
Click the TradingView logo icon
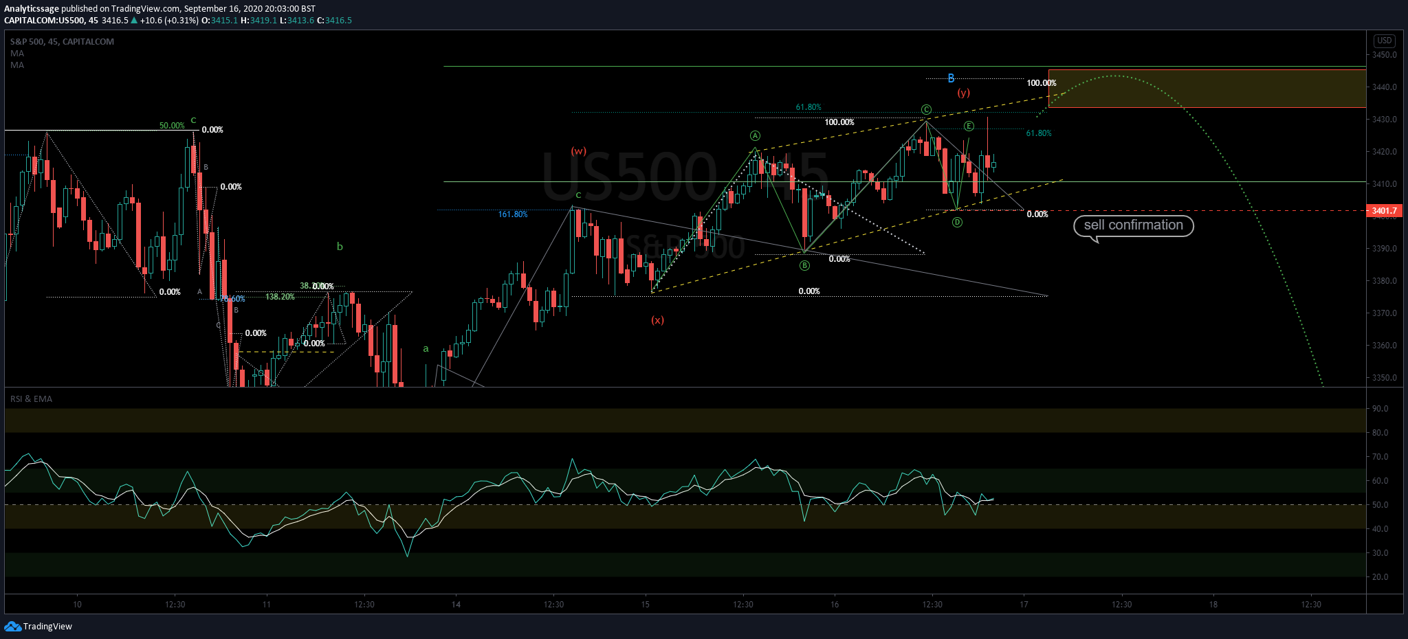(x=12, y=626)
